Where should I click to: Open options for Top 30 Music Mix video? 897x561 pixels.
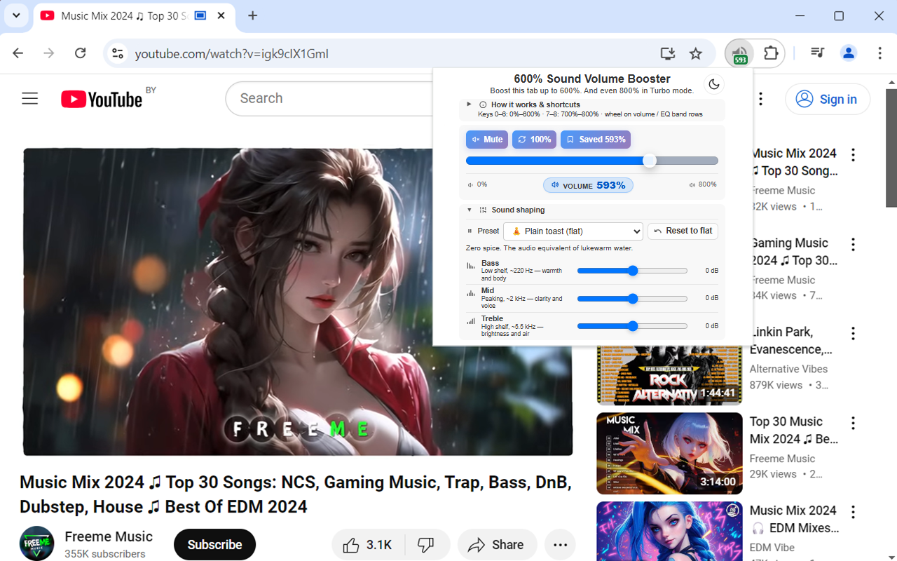[853, 423]
